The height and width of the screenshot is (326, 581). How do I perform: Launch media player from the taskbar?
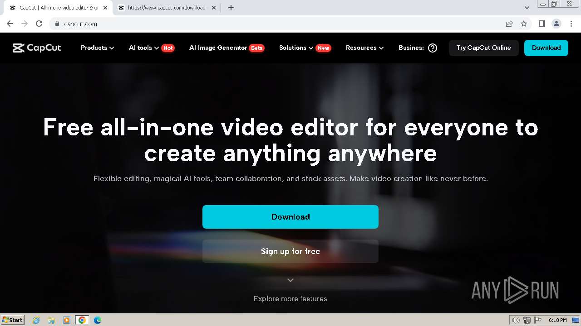coord(67,320)
